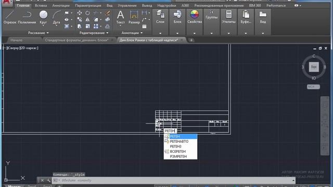This screenshot has height=187, width=333.
Task: Open the Группы (Groups) panel button
Action: pos(212,15)
